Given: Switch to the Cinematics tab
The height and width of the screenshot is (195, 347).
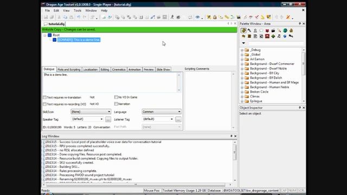Looking at the screenshot, I should click(119, 69).
